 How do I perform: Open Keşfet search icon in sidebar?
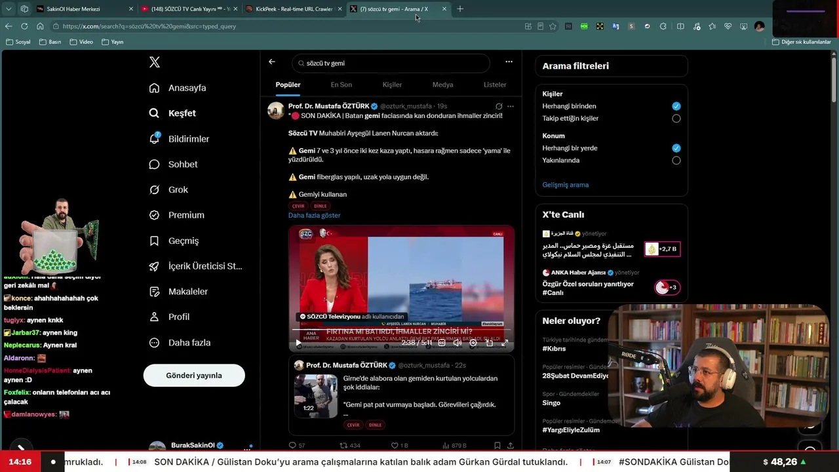[154, 113]
